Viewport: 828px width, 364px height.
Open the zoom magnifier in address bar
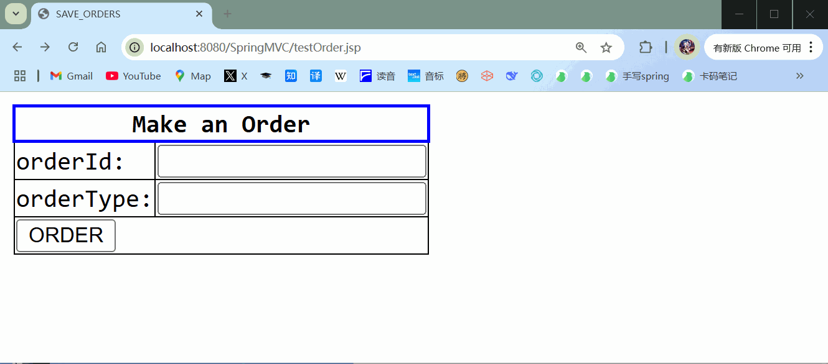(x=581, y=47)
